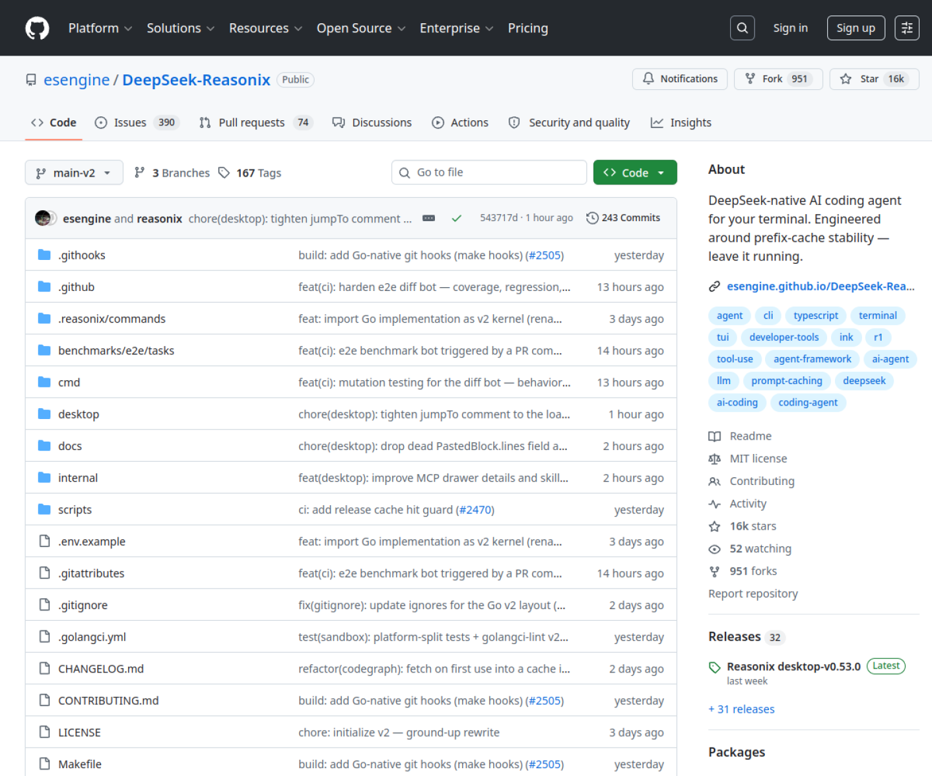Open the Security and quality tab
The image size is (932, 776).
569,123
